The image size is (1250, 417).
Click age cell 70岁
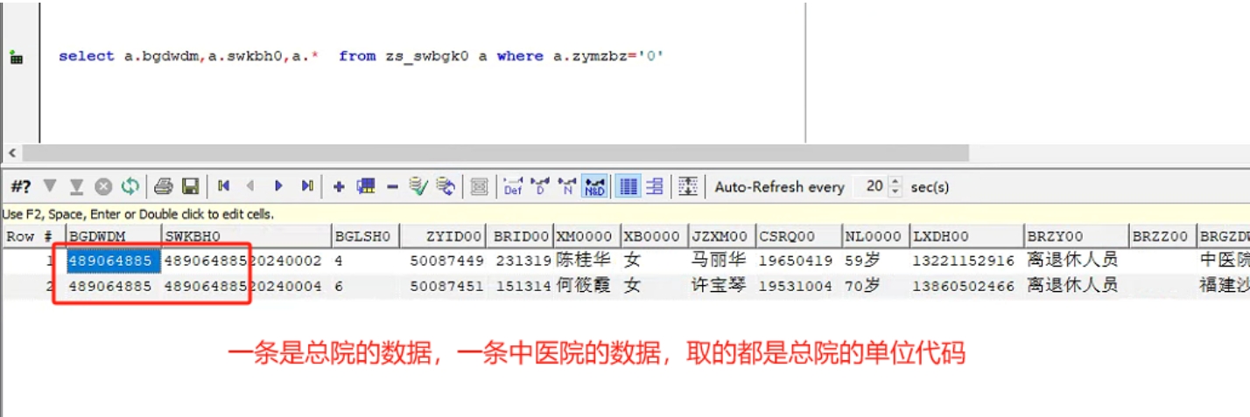[875, 286]
